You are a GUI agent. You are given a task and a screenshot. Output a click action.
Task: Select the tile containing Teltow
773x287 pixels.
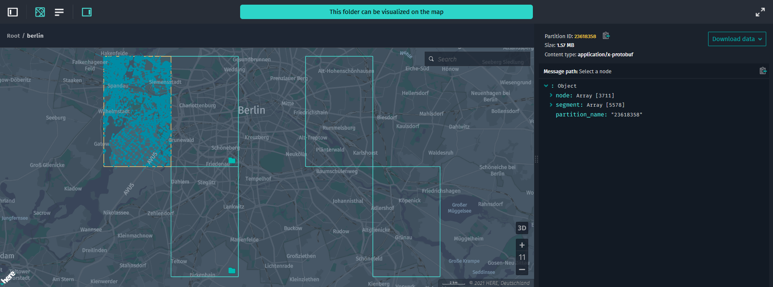tap(204, 221)
